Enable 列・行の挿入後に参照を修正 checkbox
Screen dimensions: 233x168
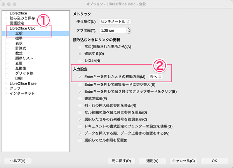click(x=80, y=106)
